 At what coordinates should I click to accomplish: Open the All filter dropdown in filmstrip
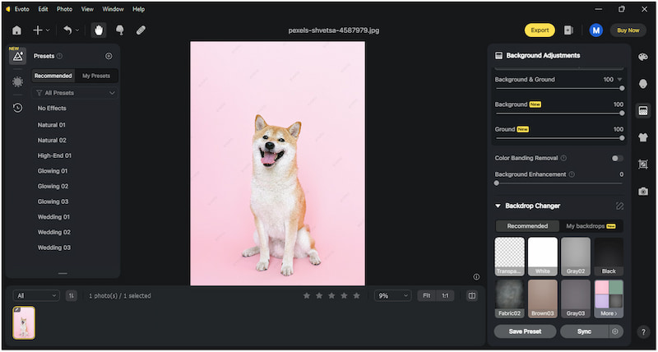coord(36,296)
